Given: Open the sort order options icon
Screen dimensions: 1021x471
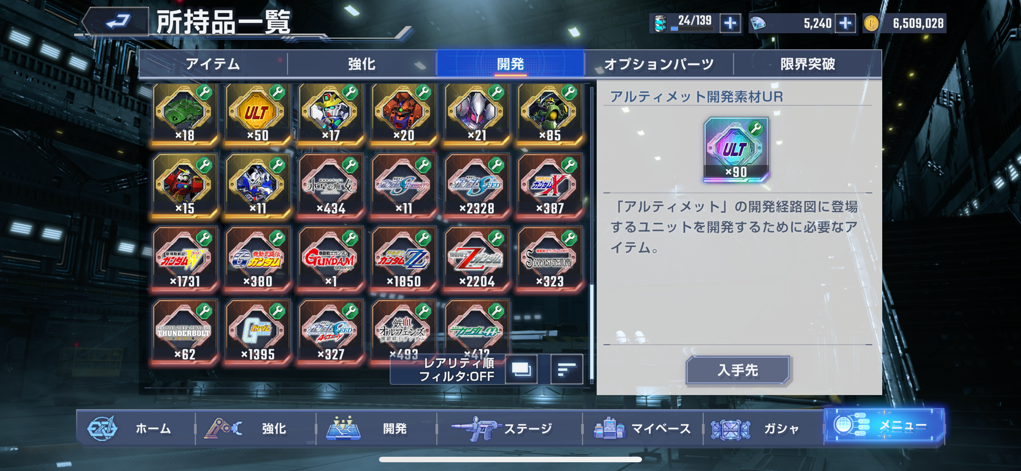Looking at the screenshot, I should click(x=566, y=369).
